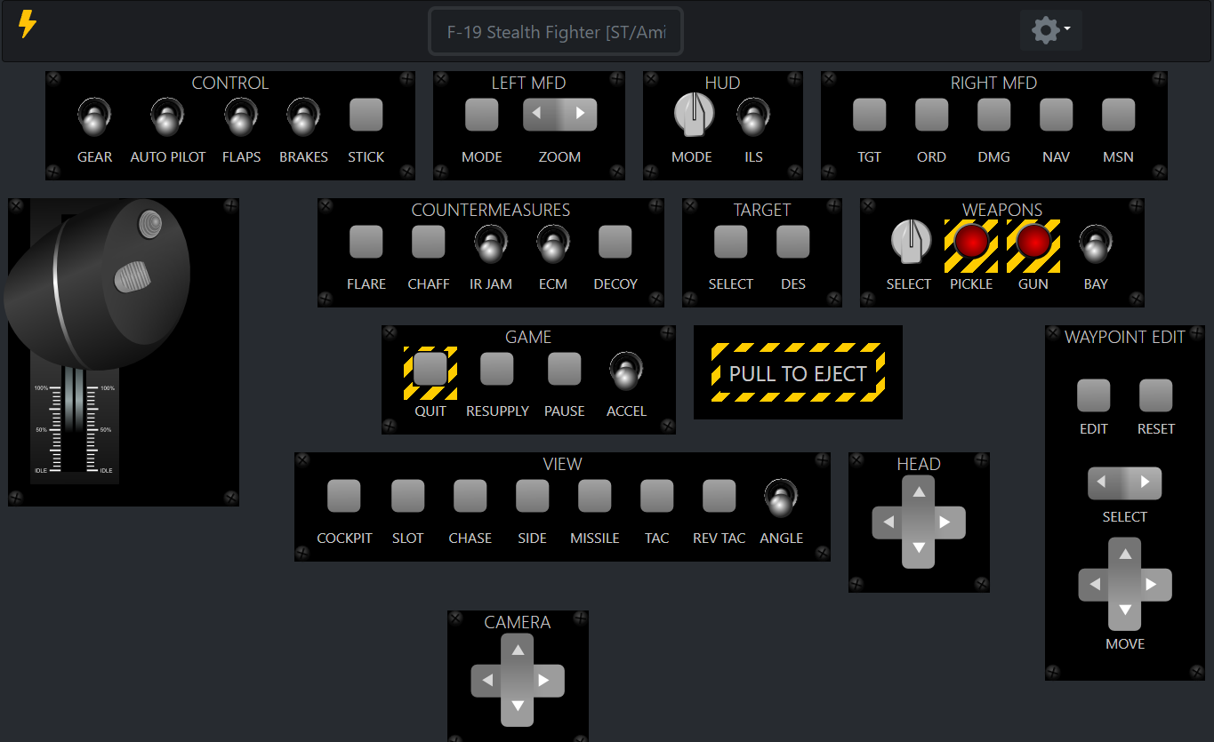This screenshot has height=742, width=1214.
Task: Flip the GEAR toggle switch
Action: (x=94, y=118)
